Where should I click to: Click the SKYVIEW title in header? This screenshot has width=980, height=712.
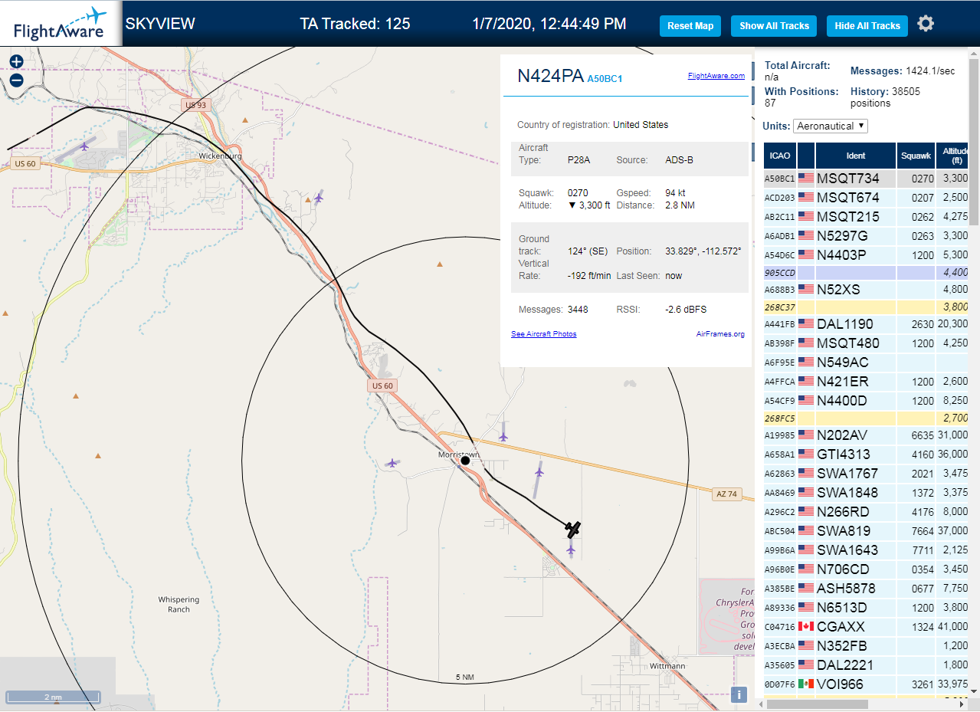click(160, 24)
